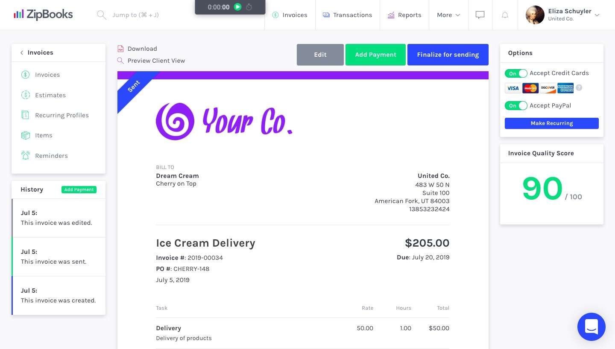Open Reports in the top navigation
Viewport: 615px width, 349px height.
(404, 15)
